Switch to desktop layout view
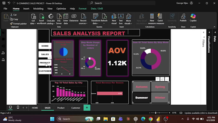The width and height of the screenshot is (218, 123). point(11,107)
